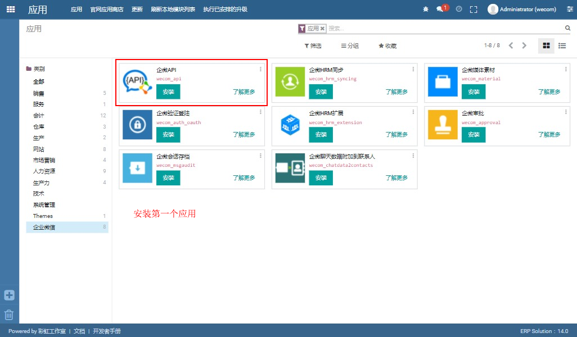
Task: Open 应用 menu item in top bar
Action: (76, 9)
